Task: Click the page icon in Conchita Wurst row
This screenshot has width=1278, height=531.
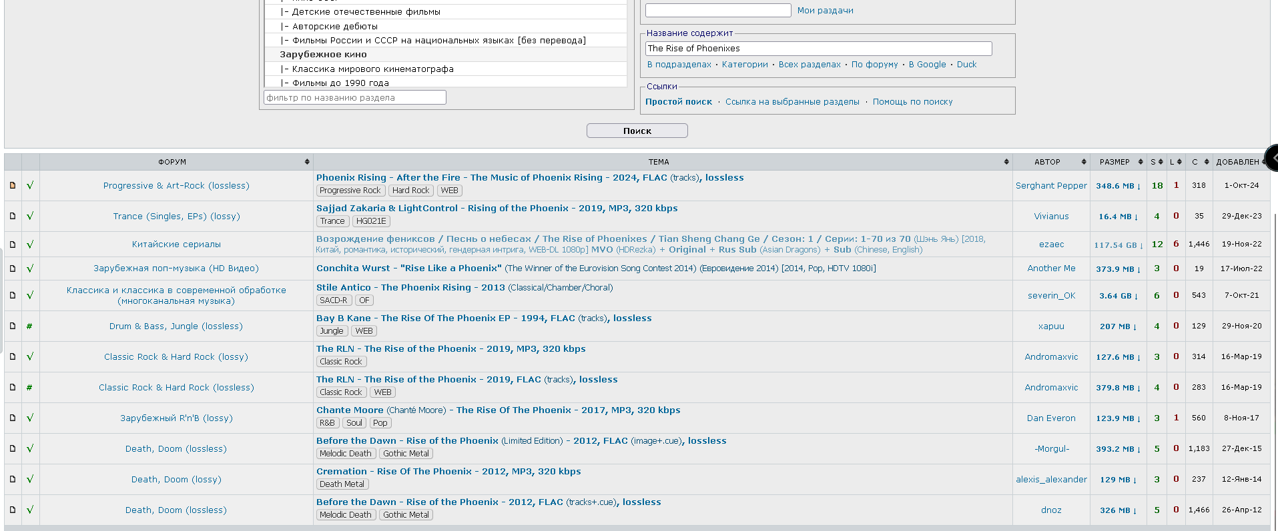Action: [x=13, y=268]
